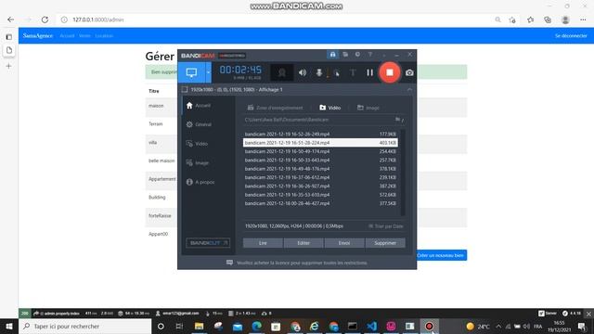Click recording area rectangle icon
The height and width of the screenshot is (334, 594).
185,90
